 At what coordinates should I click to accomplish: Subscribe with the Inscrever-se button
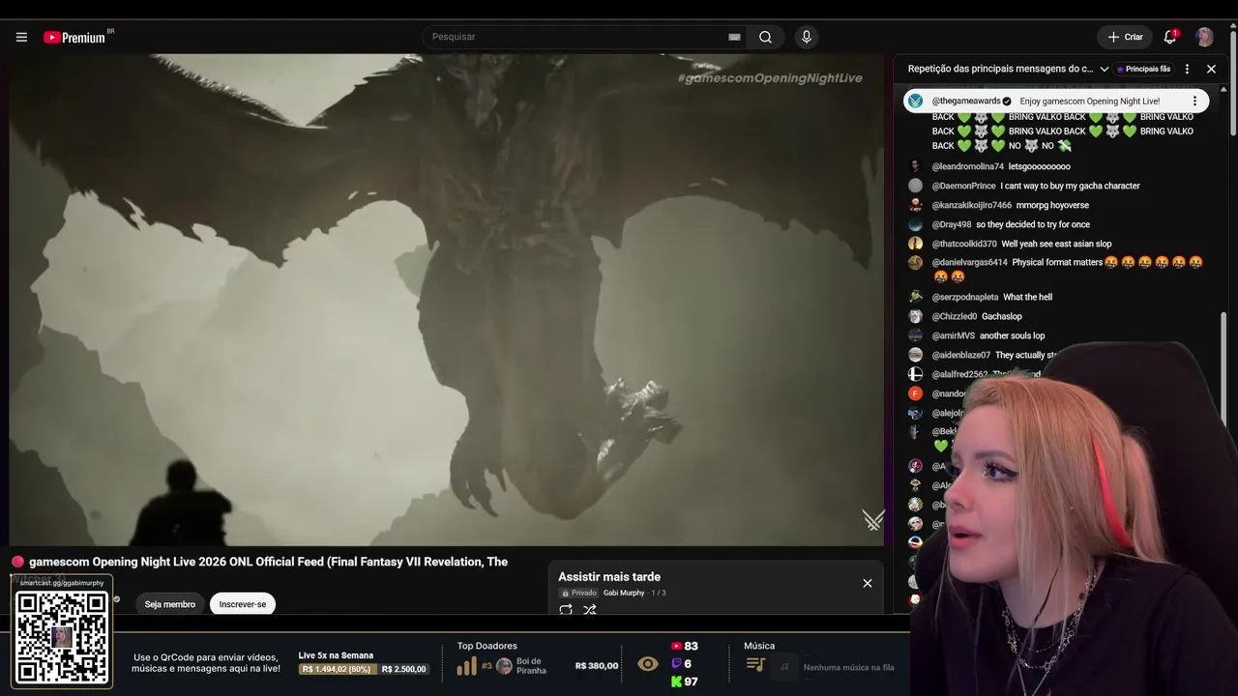click(243, 604)
